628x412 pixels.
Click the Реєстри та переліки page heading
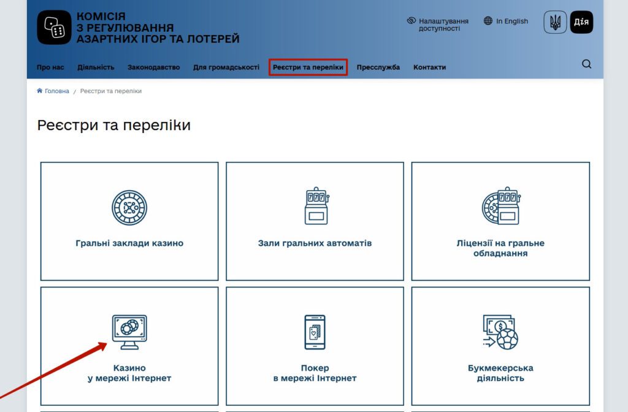[x=113, y=125]
